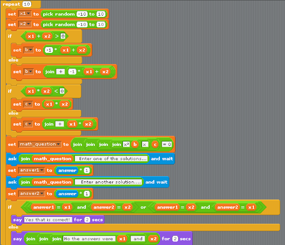Click the 'if' label of x1 + x2 > 0 block
Viewport: 285px width, 245px height.
tap(10, 36)
